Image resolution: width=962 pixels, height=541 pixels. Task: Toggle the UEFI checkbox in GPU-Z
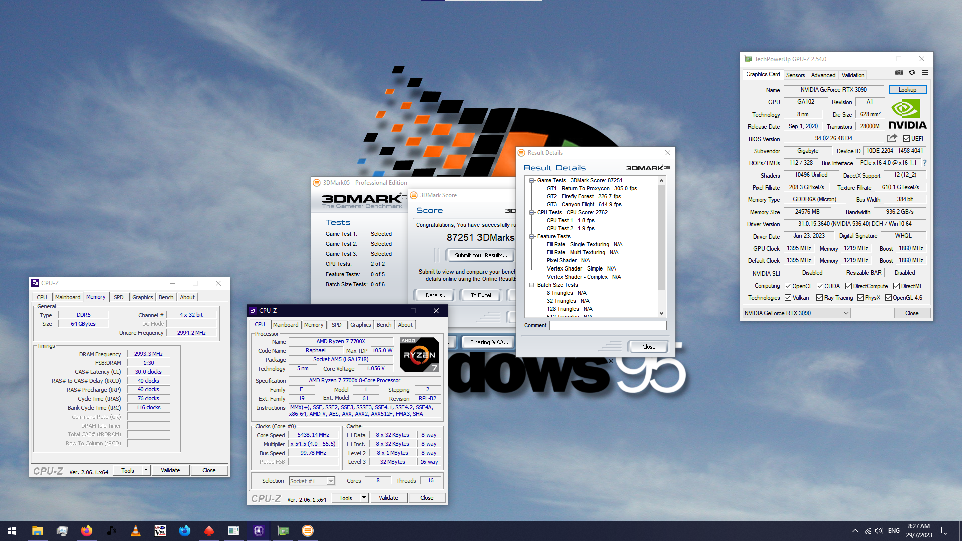tap(906, 139)
